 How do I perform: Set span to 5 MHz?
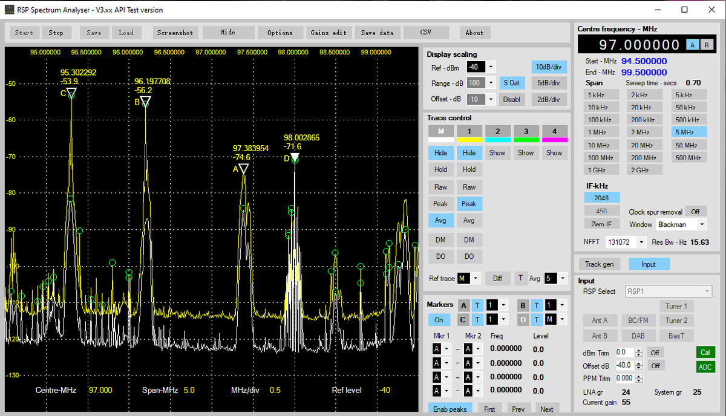tap(688, 132)
